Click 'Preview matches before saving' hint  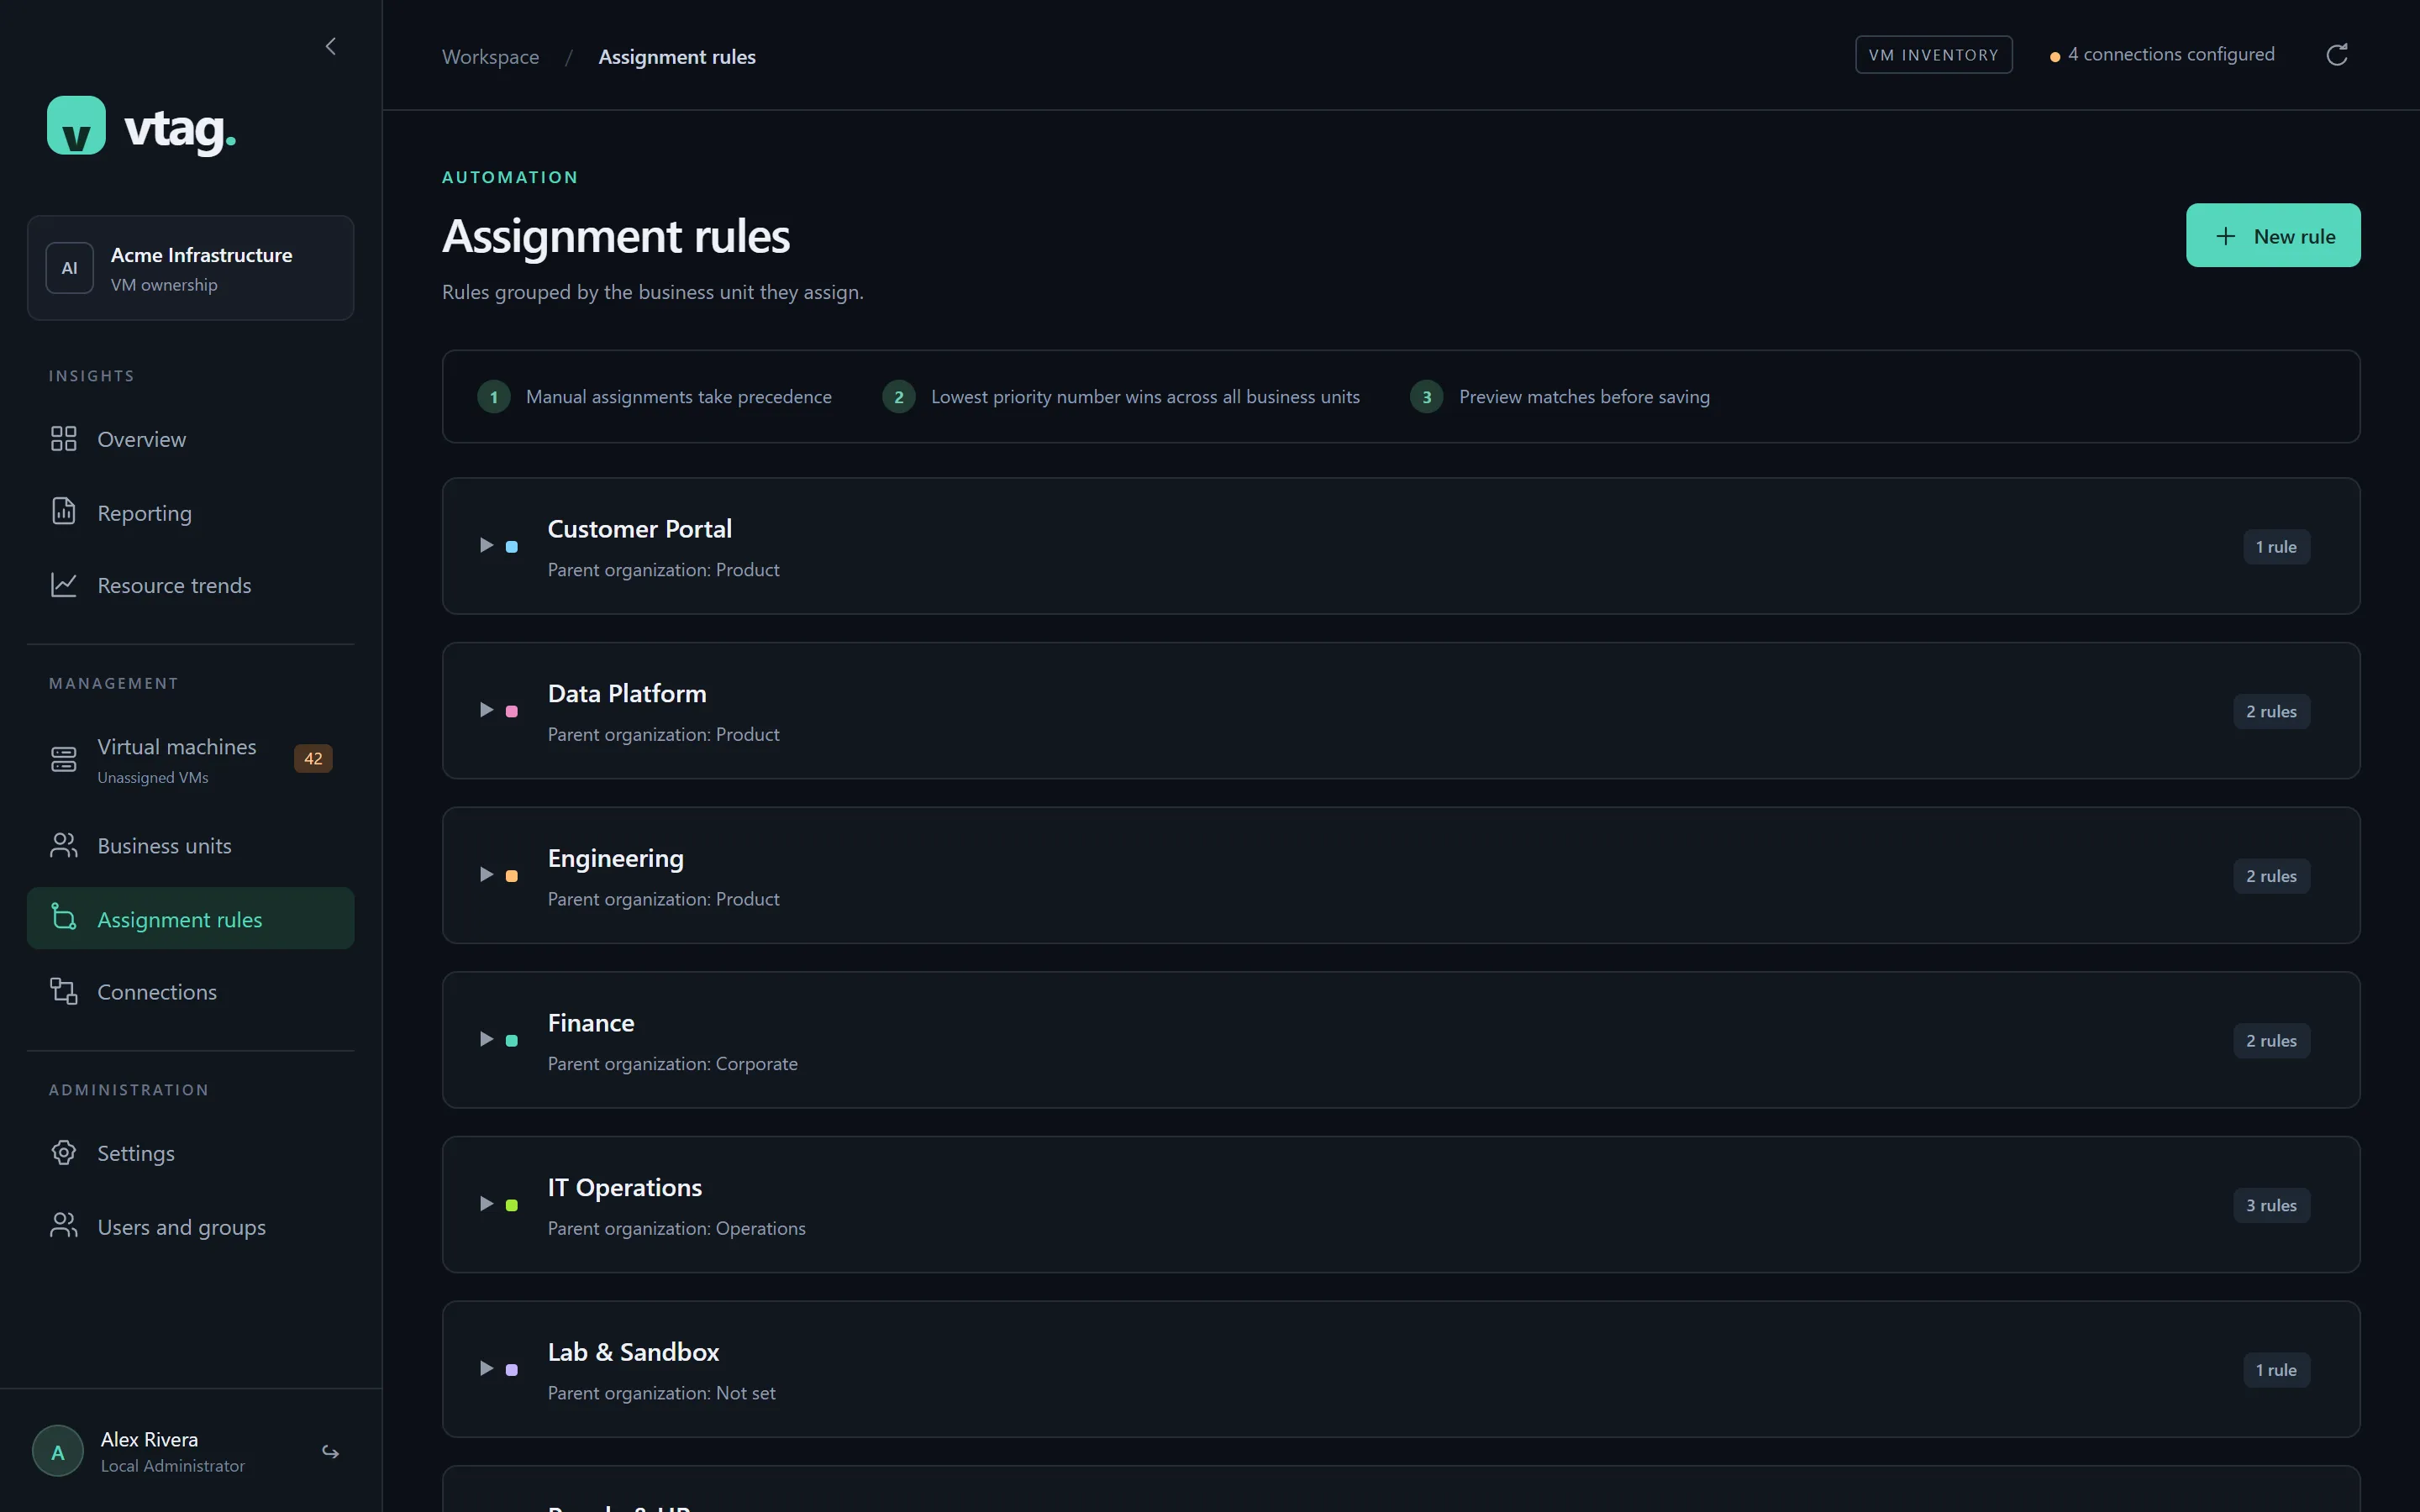pyautogui.click(x=1584, y=397)
